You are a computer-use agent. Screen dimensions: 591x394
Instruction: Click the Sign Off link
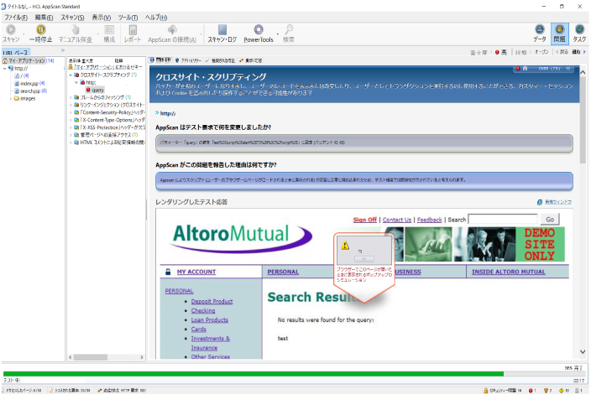(365, 220)
